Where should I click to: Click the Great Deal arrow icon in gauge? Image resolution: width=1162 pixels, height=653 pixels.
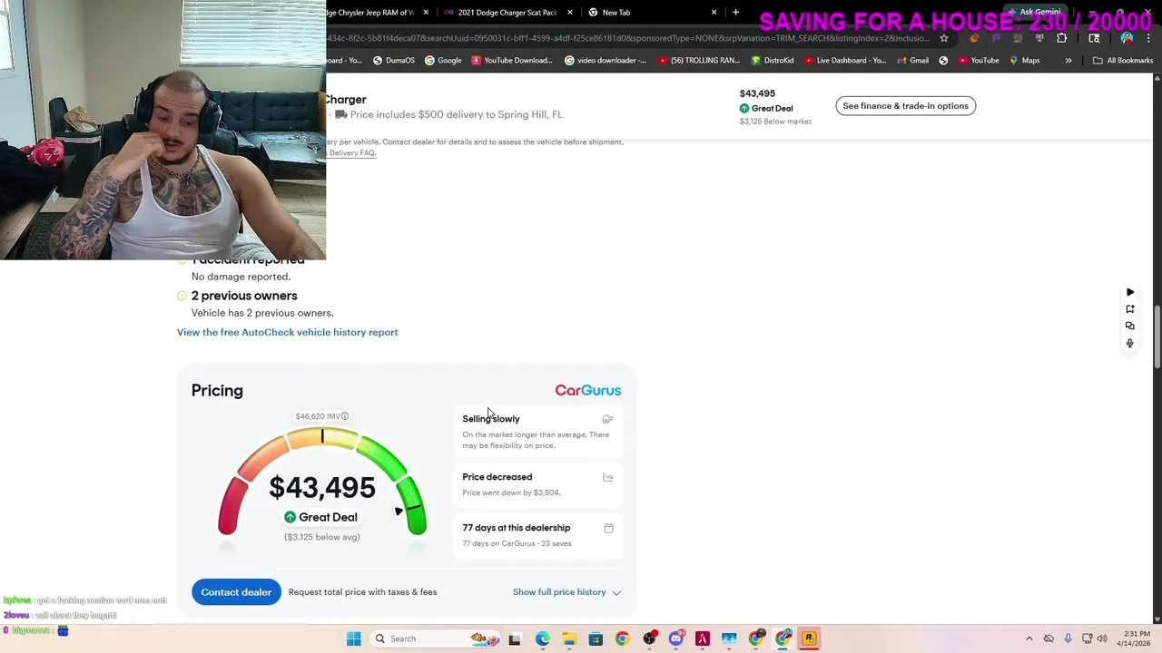click(x=290, y=517)
